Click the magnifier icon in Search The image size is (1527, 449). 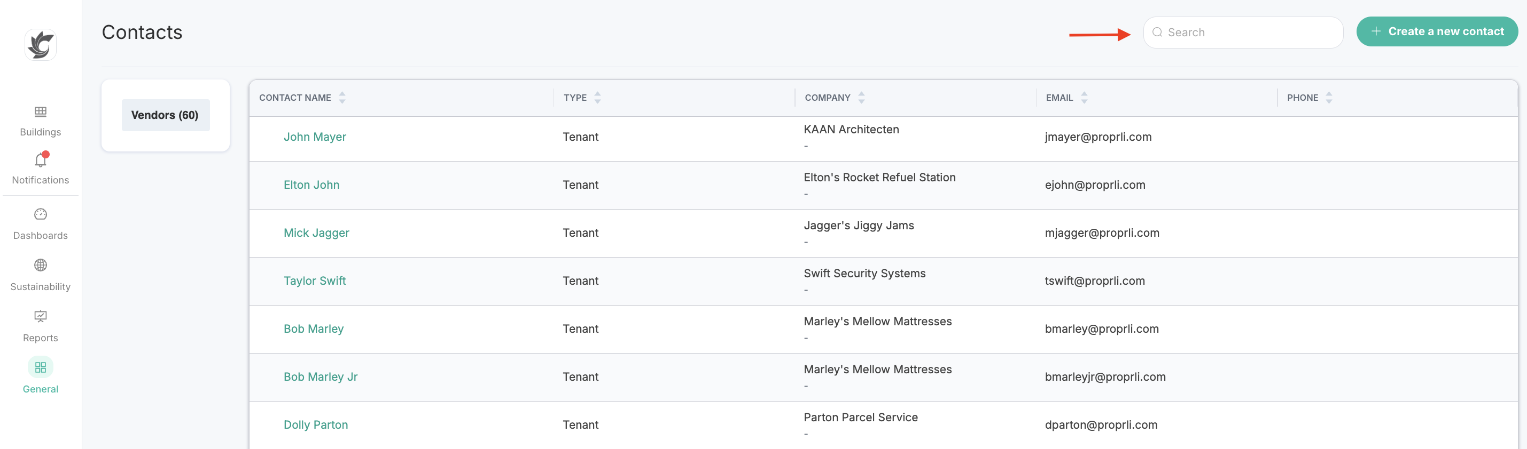pos(1157,33)
